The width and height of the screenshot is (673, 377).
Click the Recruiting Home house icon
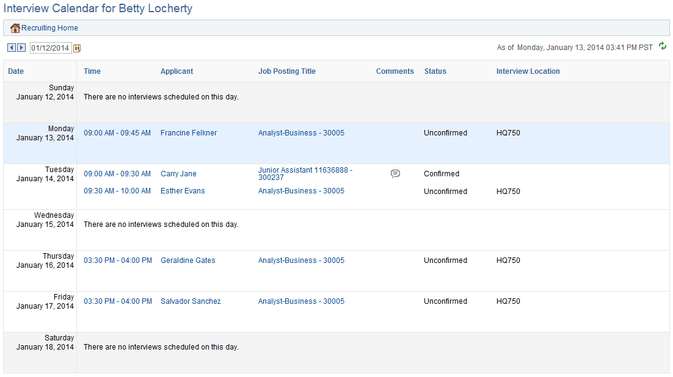click(15, 28)
